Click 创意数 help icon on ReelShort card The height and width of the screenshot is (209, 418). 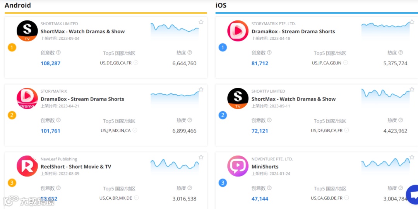click(58, 188)
